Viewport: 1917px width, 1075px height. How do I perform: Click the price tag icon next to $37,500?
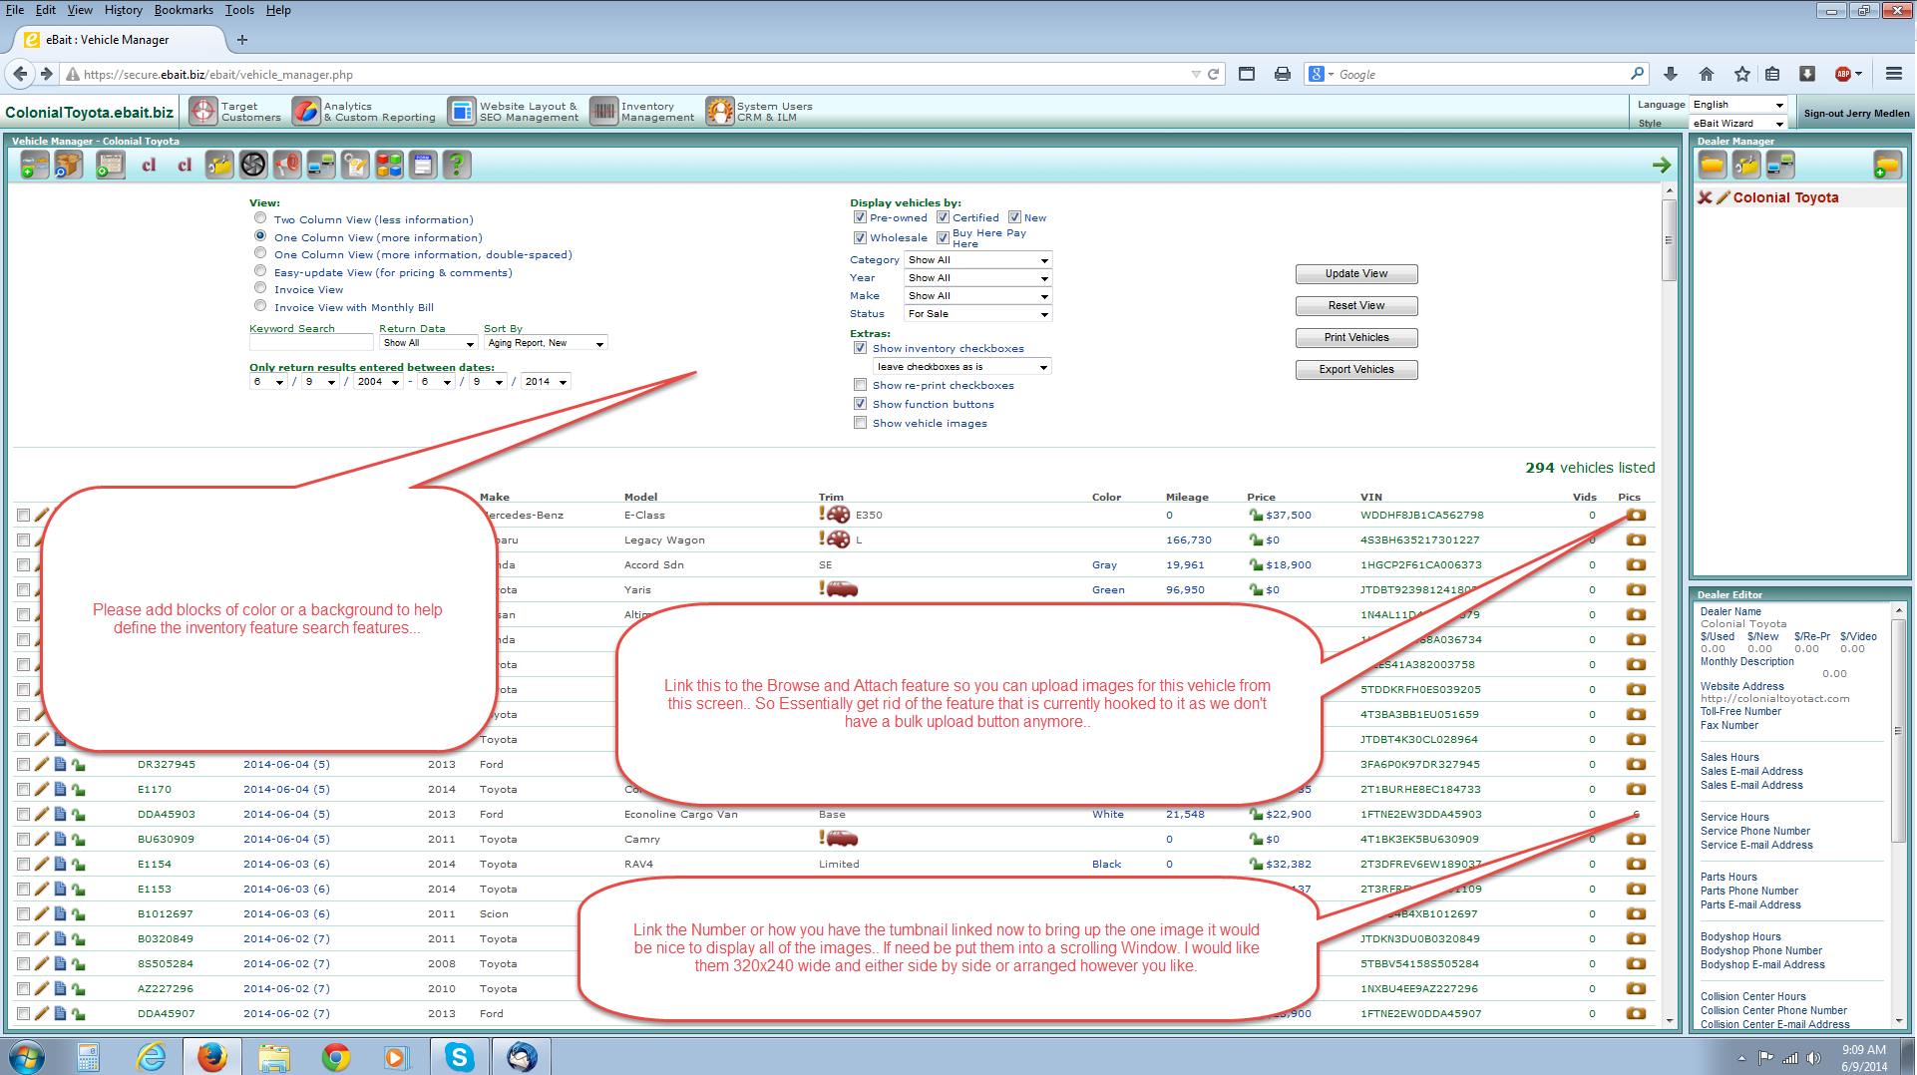tap(1256, 515)
